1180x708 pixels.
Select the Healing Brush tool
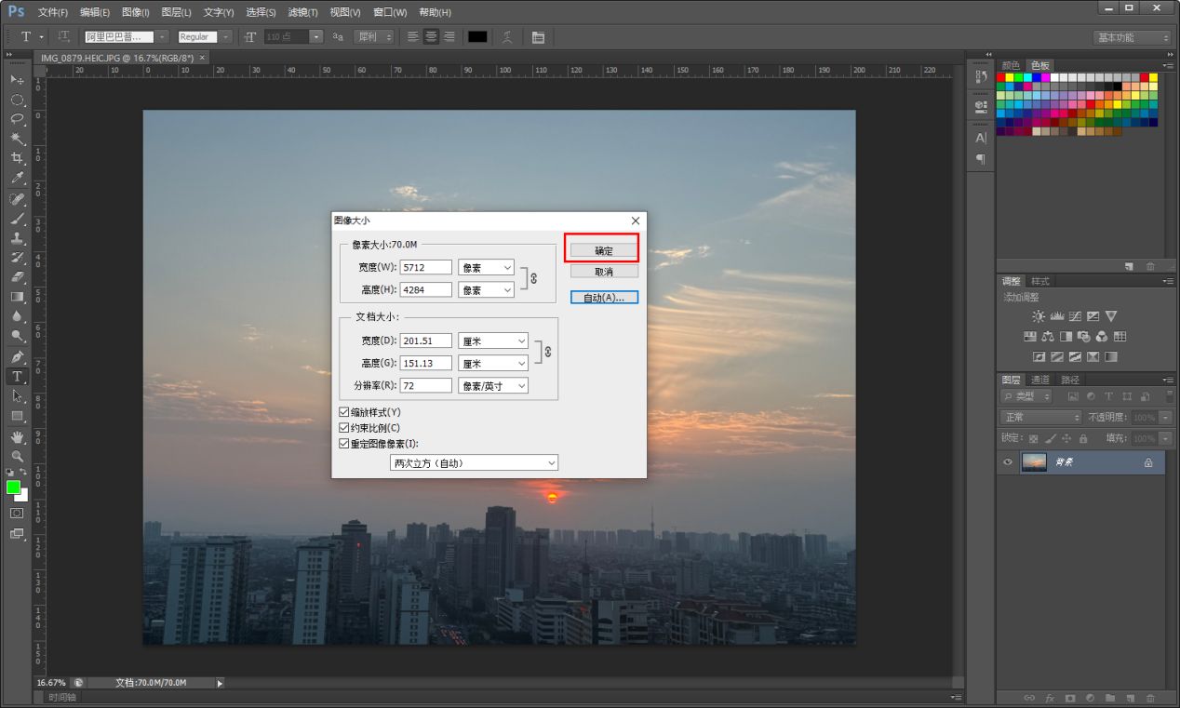coord(17,200)
